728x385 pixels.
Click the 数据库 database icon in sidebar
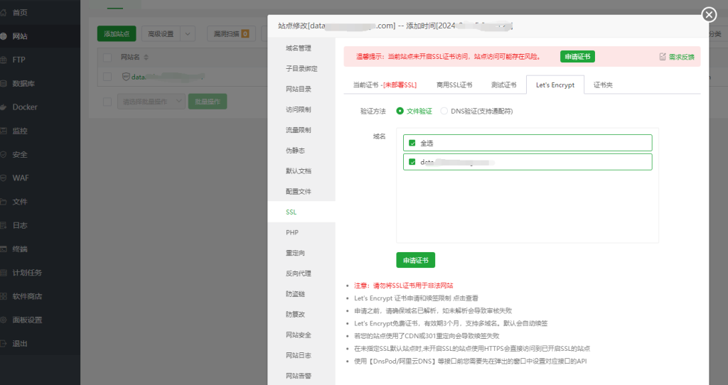point(5,83)
